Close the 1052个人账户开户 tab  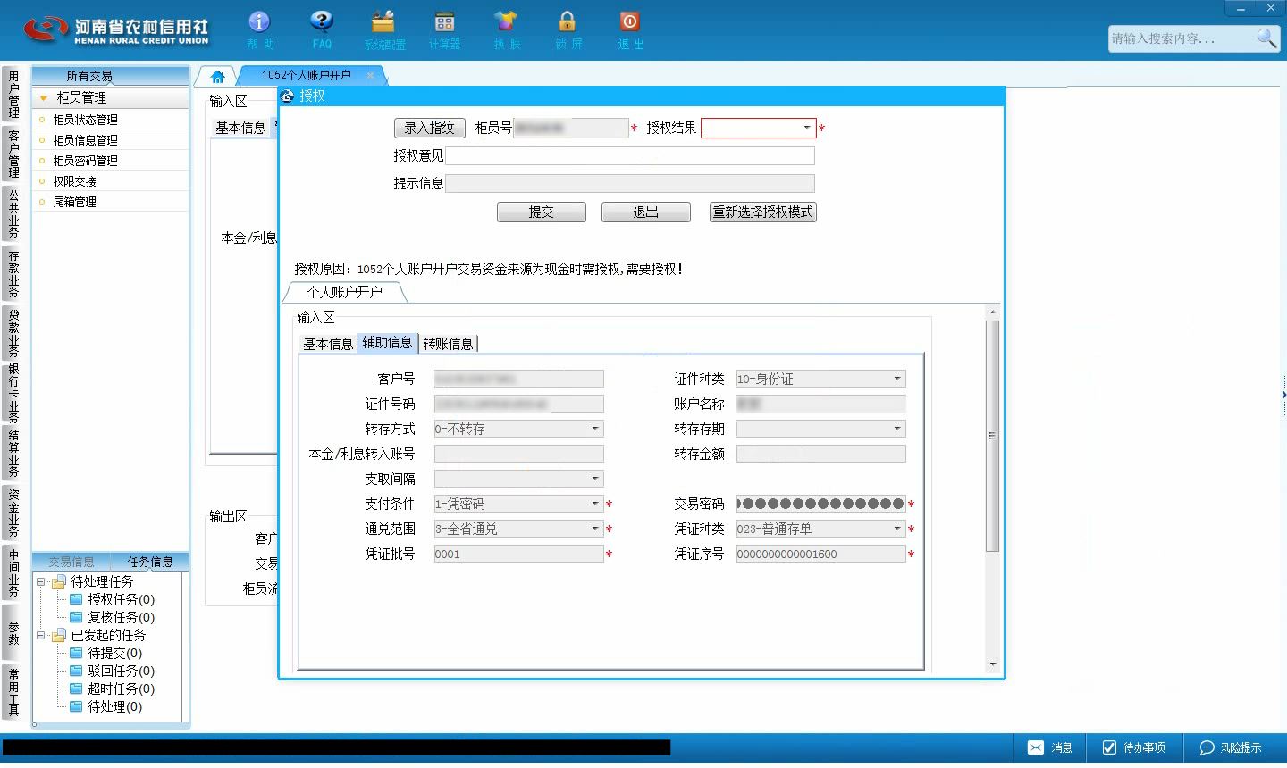point(370,76)
